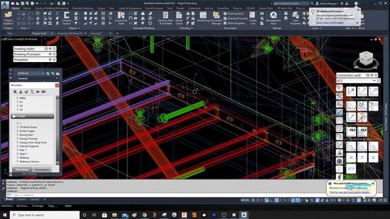Open the Project Explorer tool
Screen dimensions: 390x219
(x=8, y=18)
